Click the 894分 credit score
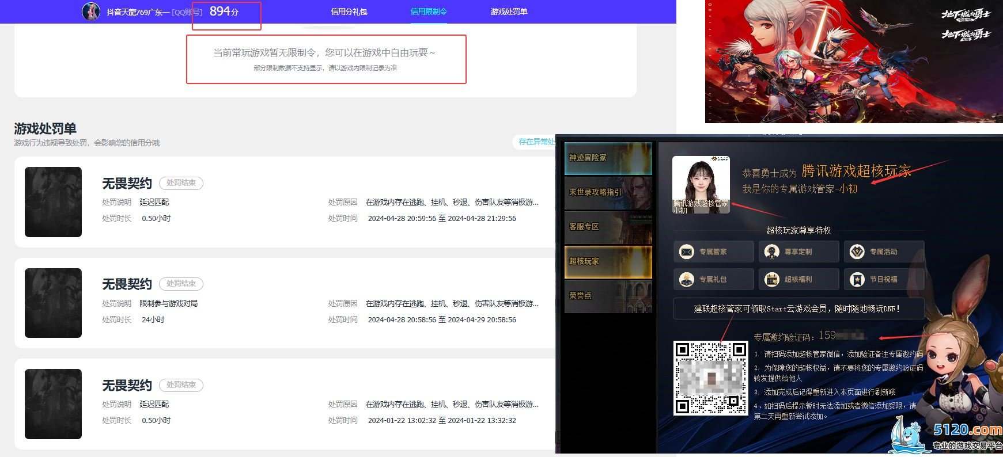Viewport: 1003px width, 457px height. pos(224,12)
